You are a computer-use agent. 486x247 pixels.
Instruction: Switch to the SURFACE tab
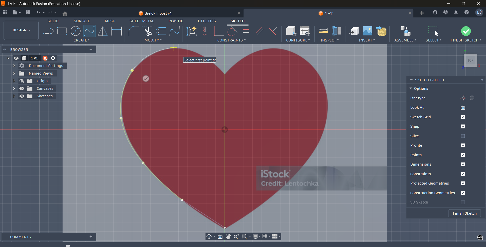point(82,21)
